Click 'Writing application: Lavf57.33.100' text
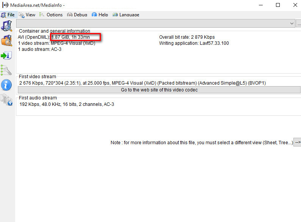 click(194, 43)
